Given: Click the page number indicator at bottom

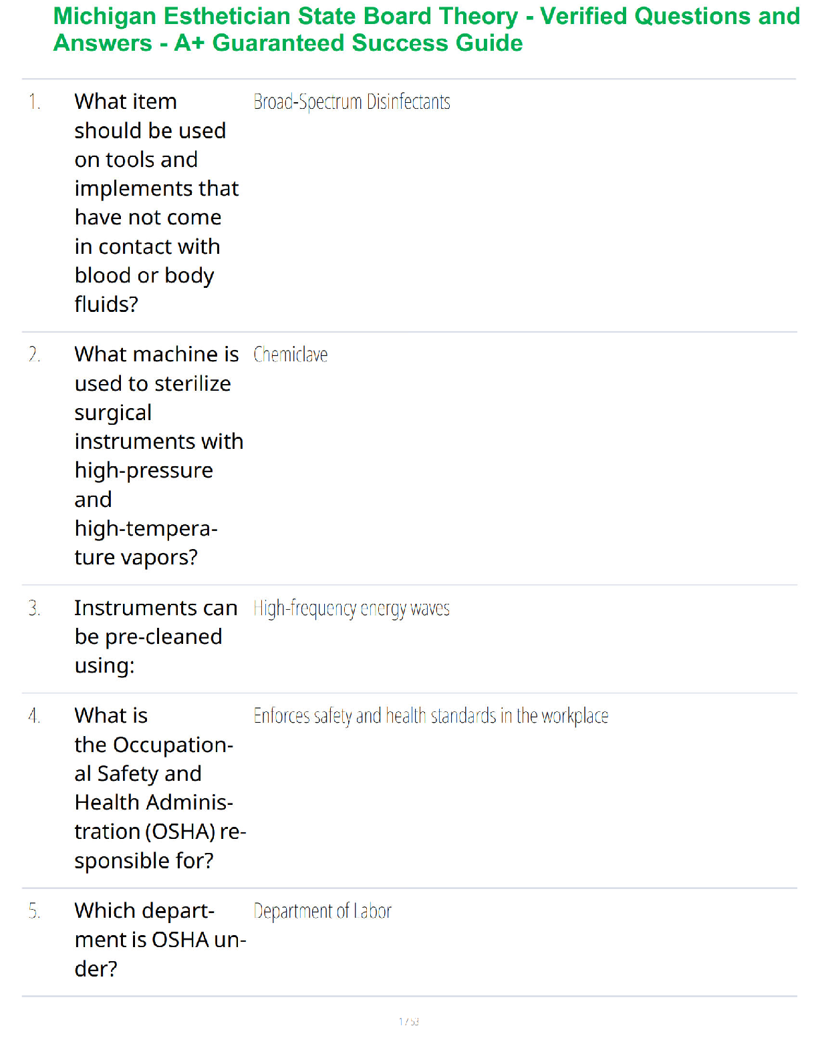Looking at the screenshot, I should 409,1021.
